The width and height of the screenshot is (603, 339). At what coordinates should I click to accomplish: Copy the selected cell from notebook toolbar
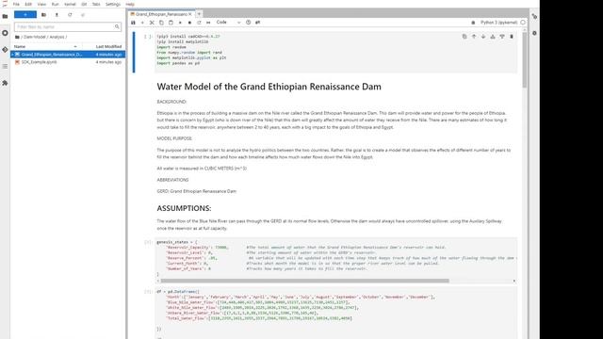(x=161, y=23)
